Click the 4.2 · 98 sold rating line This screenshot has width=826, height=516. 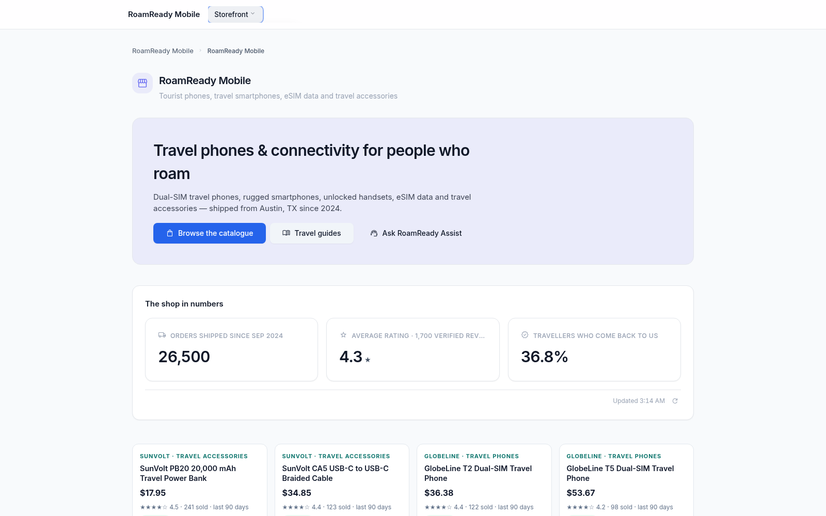620,507
